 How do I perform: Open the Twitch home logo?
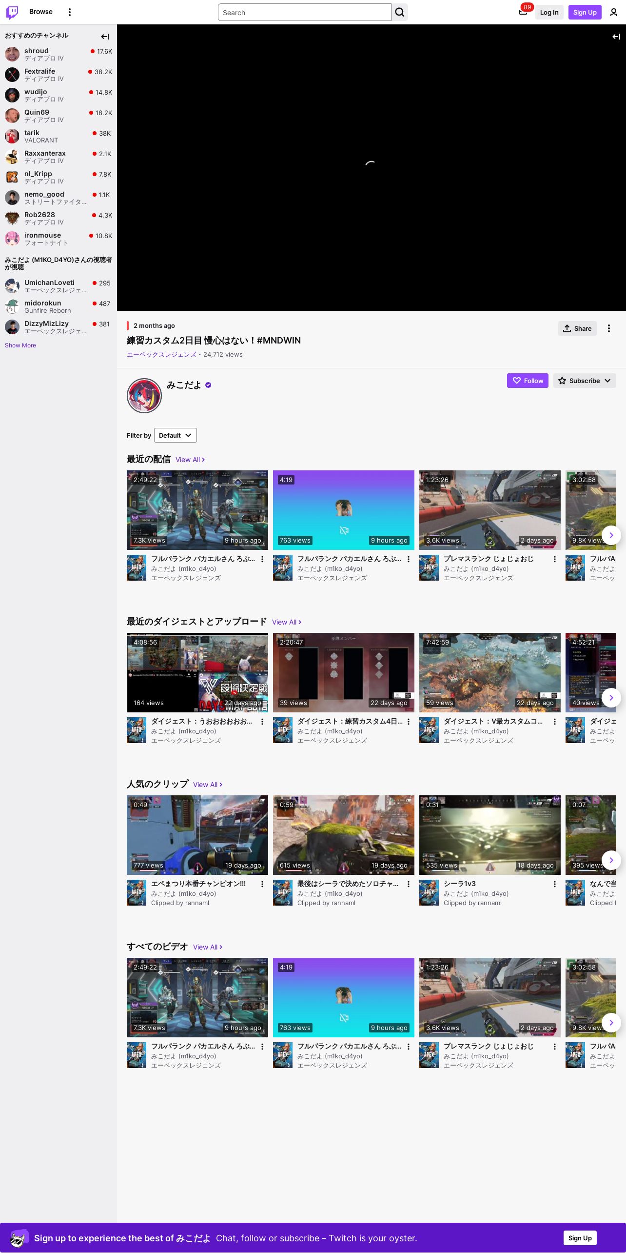pos(12,12)
